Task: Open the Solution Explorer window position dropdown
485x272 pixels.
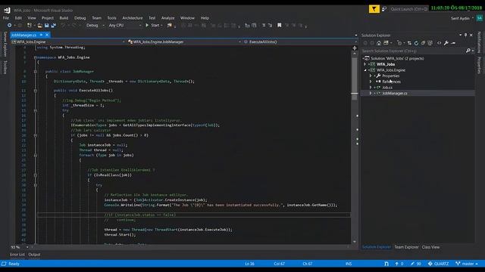Action: [x=460, y=36]
